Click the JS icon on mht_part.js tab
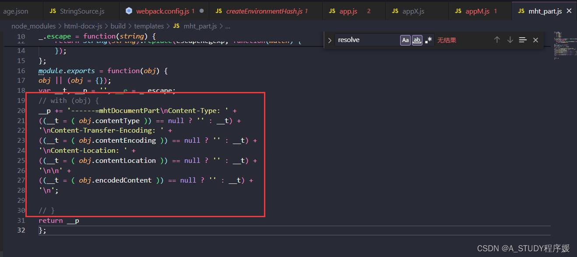The image size is (577, 257). point(521,11)
